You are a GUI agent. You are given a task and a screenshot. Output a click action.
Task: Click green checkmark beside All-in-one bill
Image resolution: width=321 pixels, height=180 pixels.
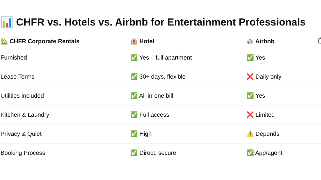134,96
